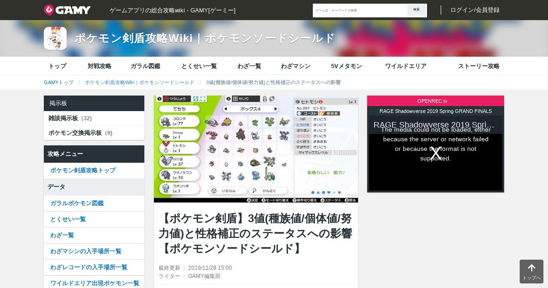
Task: Open the 5Vメタモン nav item
Action: [347, 66]
